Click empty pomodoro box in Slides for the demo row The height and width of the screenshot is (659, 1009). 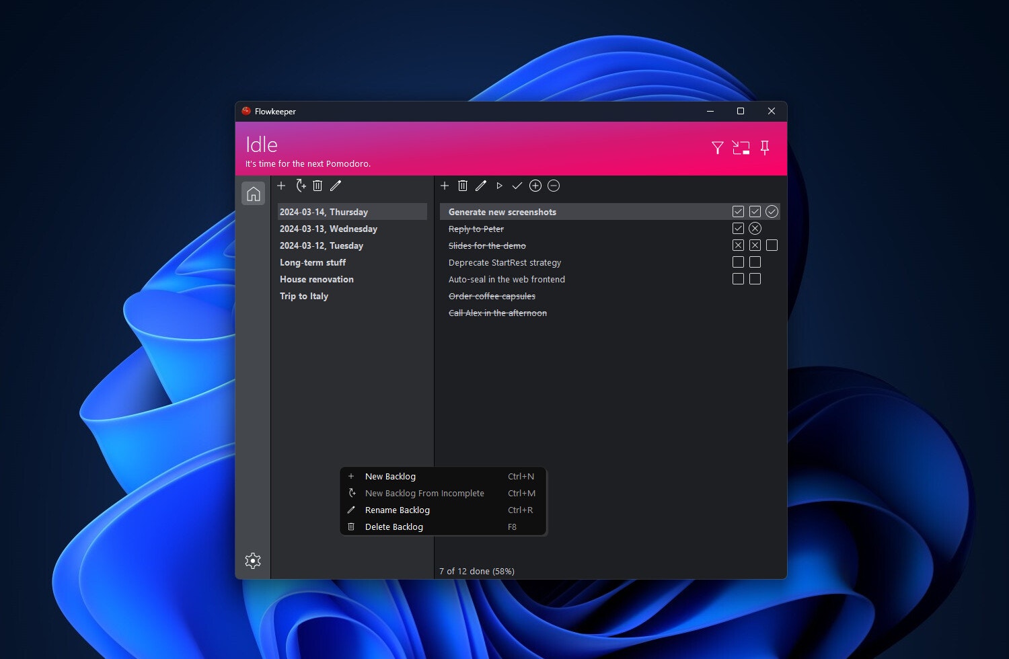(x=772, y=245)
